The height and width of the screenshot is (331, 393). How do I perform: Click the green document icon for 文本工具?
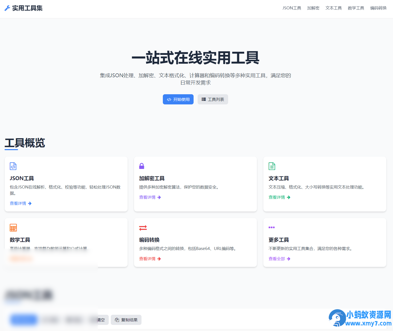pos(272,166)
